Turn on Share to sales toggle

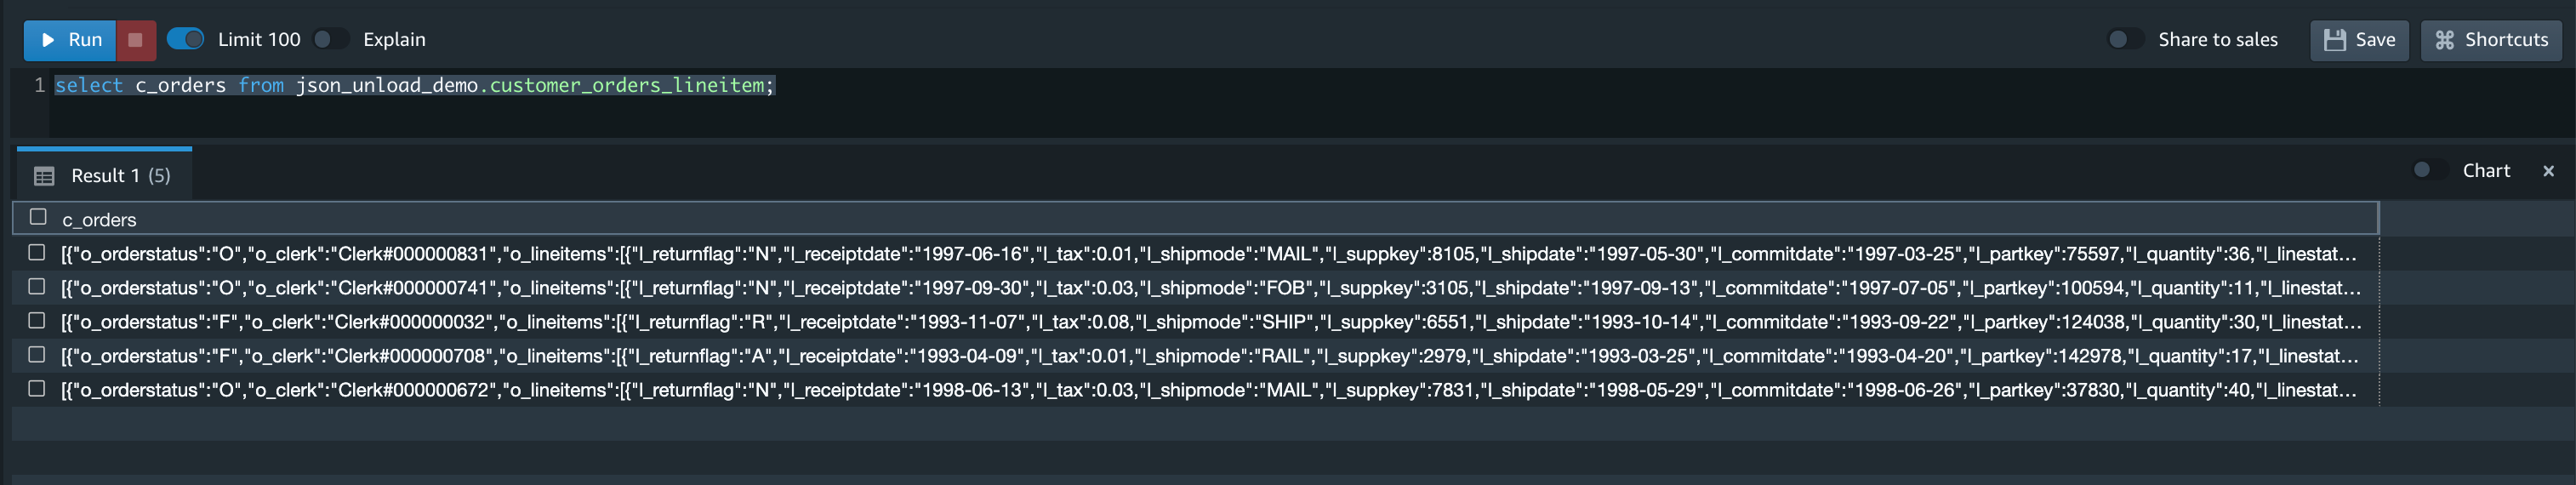click(2126, 39)
